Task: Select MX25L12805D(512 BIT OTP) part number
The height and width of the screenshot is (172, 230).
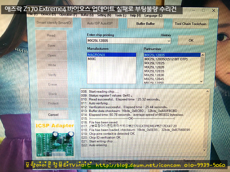Action: point(172,59)
